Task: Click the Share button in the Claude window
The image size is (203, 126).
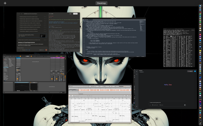Action: 75,14
